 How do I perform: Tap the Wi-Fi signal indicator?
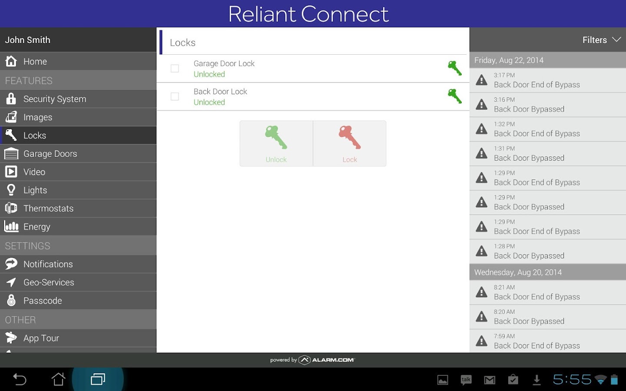pos(601,380)
